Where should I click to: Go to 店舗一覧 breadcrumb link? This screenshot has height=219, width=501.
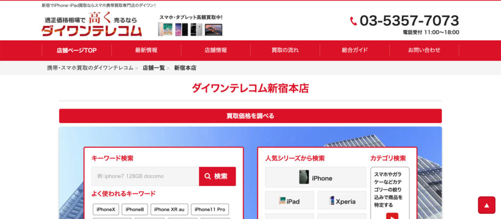pos(154,67)
